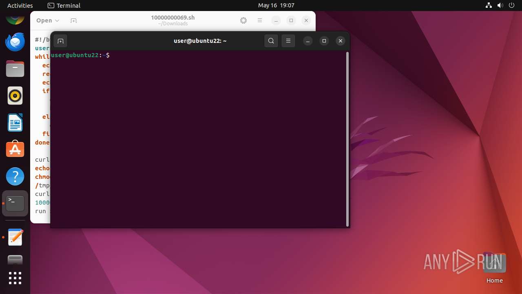
Task: Open Activities overview
Action: (x=20, y=5)
